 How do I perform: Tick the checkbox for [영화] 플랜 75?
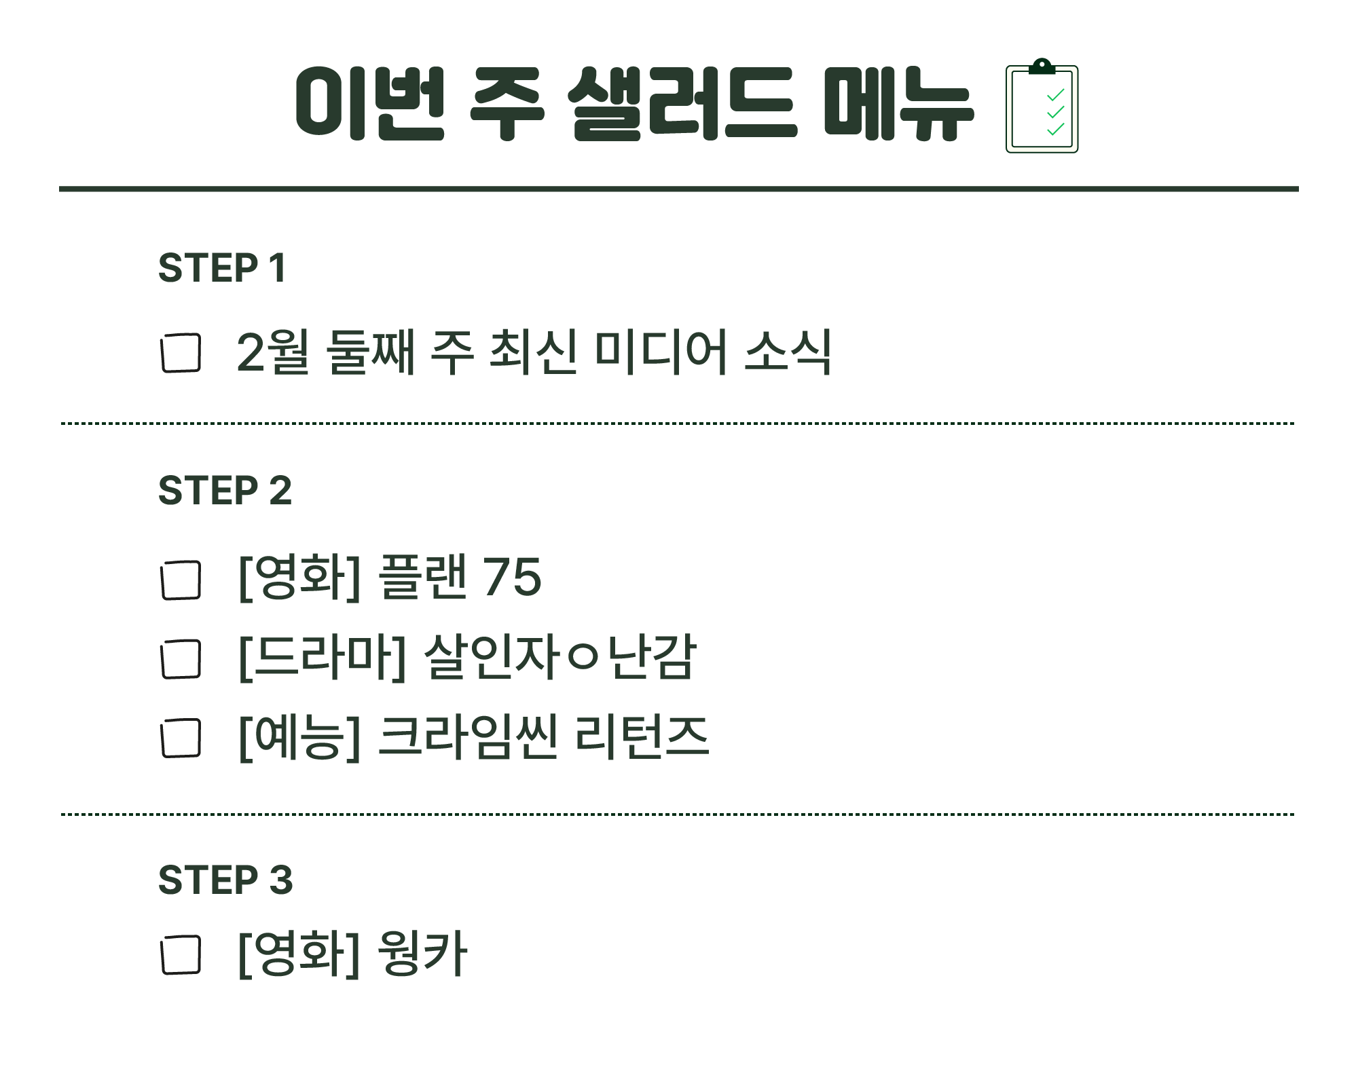coord(181,580)
